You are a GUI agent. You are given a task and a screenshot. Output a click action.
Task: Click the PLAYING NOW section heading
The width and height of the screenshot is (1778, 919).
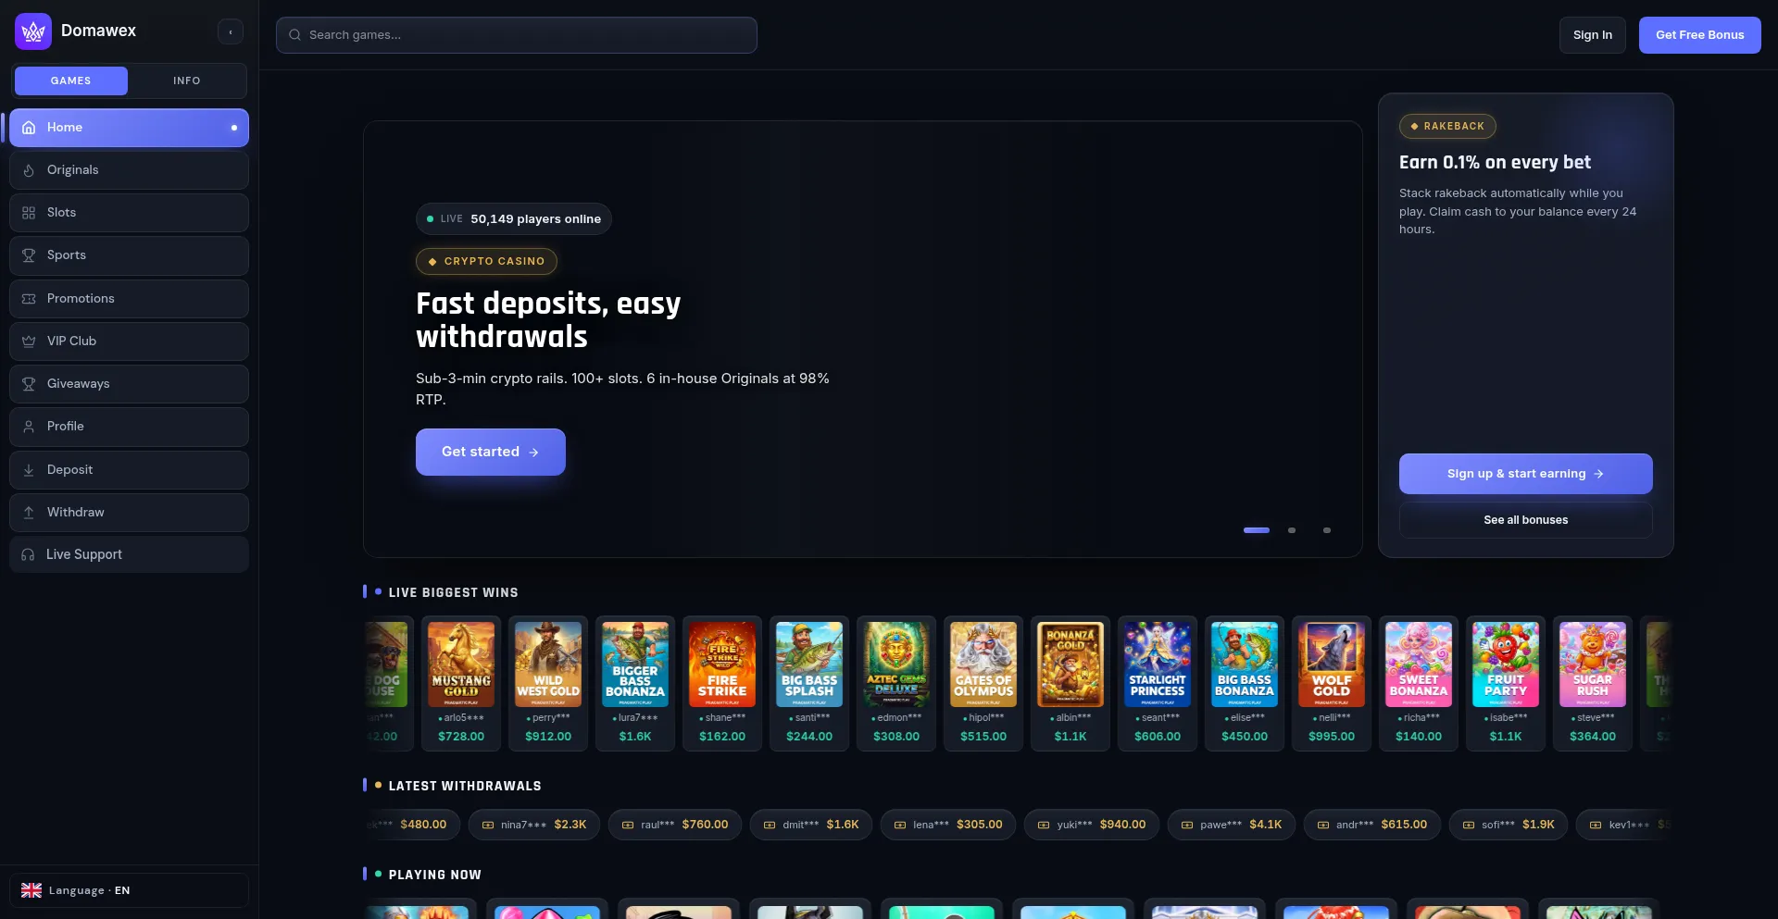[435, 875]
